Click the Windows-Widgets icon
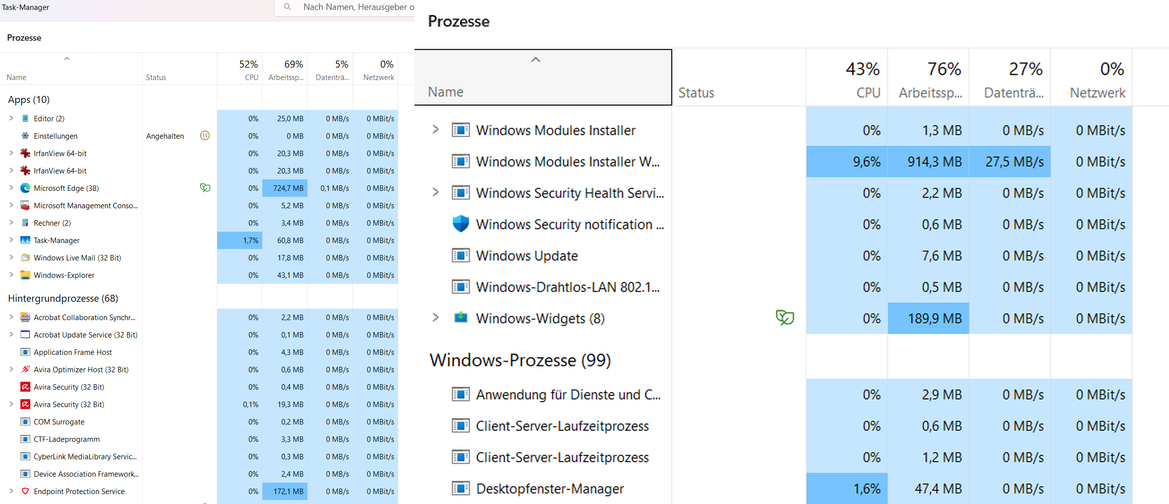This screenshot has width=1169, height=504. 461,318
